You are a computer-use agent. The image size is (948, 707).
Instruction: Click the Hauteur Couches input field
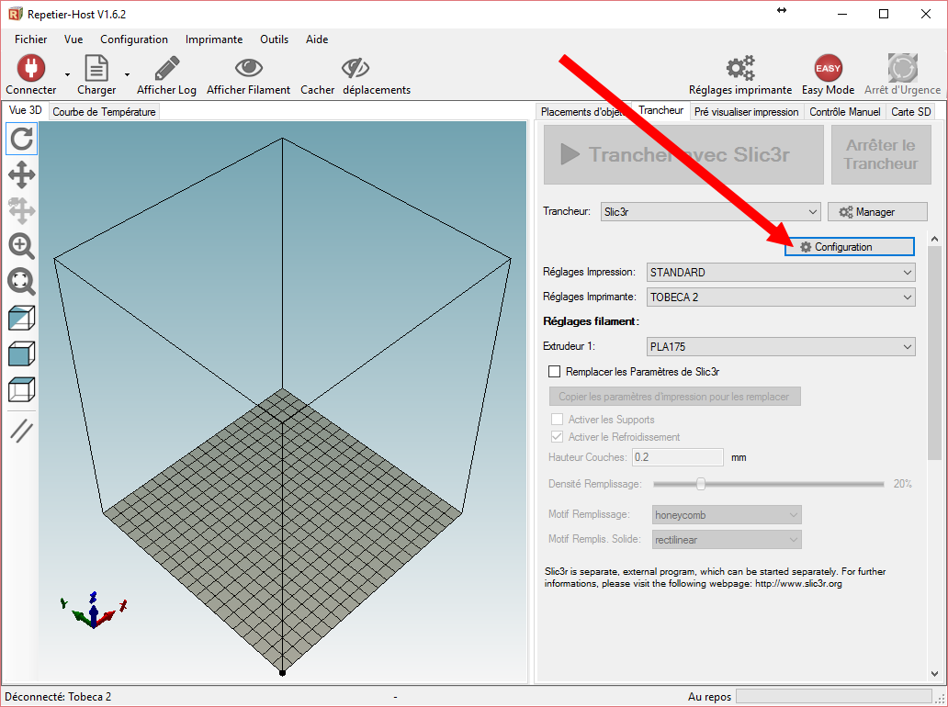pyautogui.click(x=678, y=456)
